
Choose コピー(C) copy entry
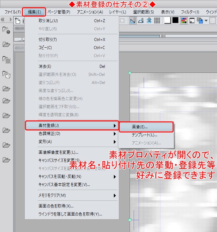[x=72, y=48]
